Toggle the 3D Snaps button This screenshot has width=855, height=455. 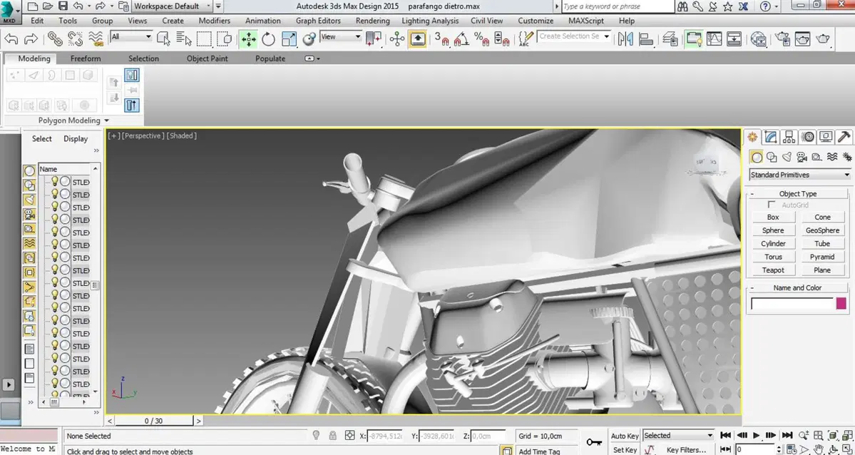pos(441,39)
